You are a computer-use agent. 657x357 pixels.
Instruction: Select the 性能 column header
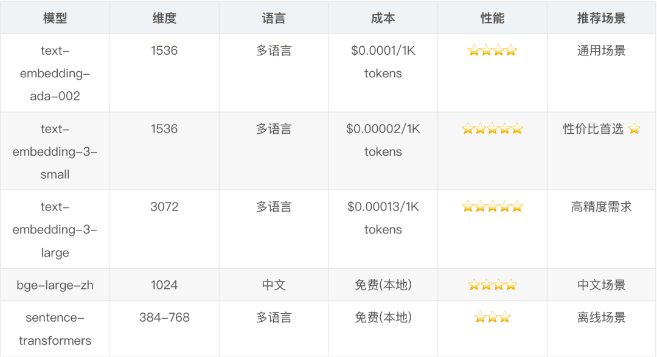[492, 18]
